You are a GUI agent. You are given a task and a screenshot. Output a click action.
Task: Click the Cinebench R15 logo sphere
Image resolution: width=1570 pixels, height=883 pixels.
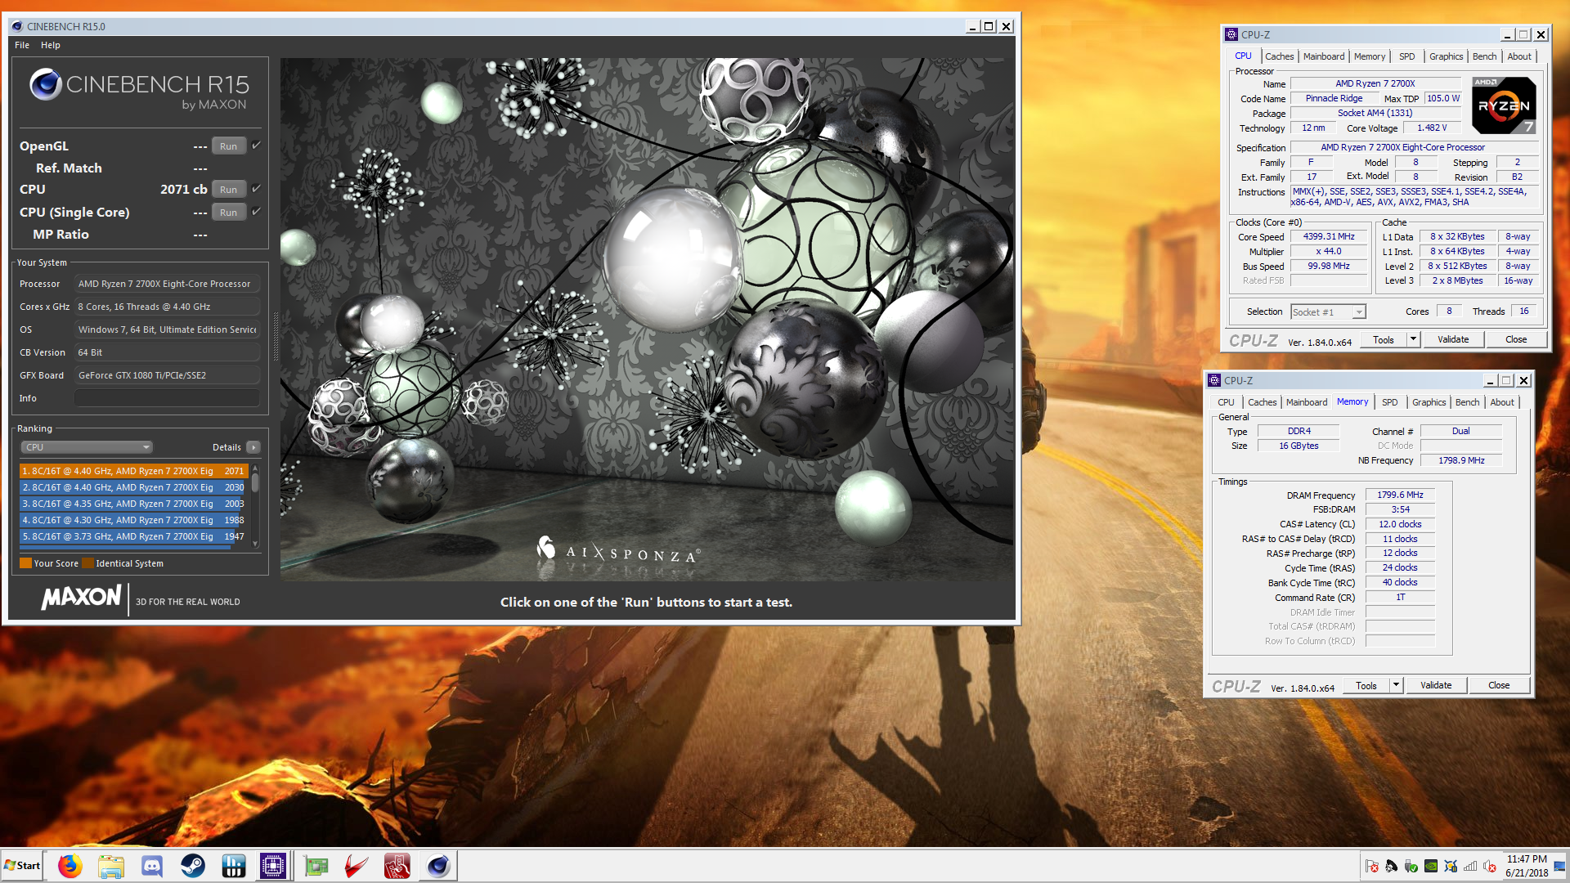tap(46, 84)
